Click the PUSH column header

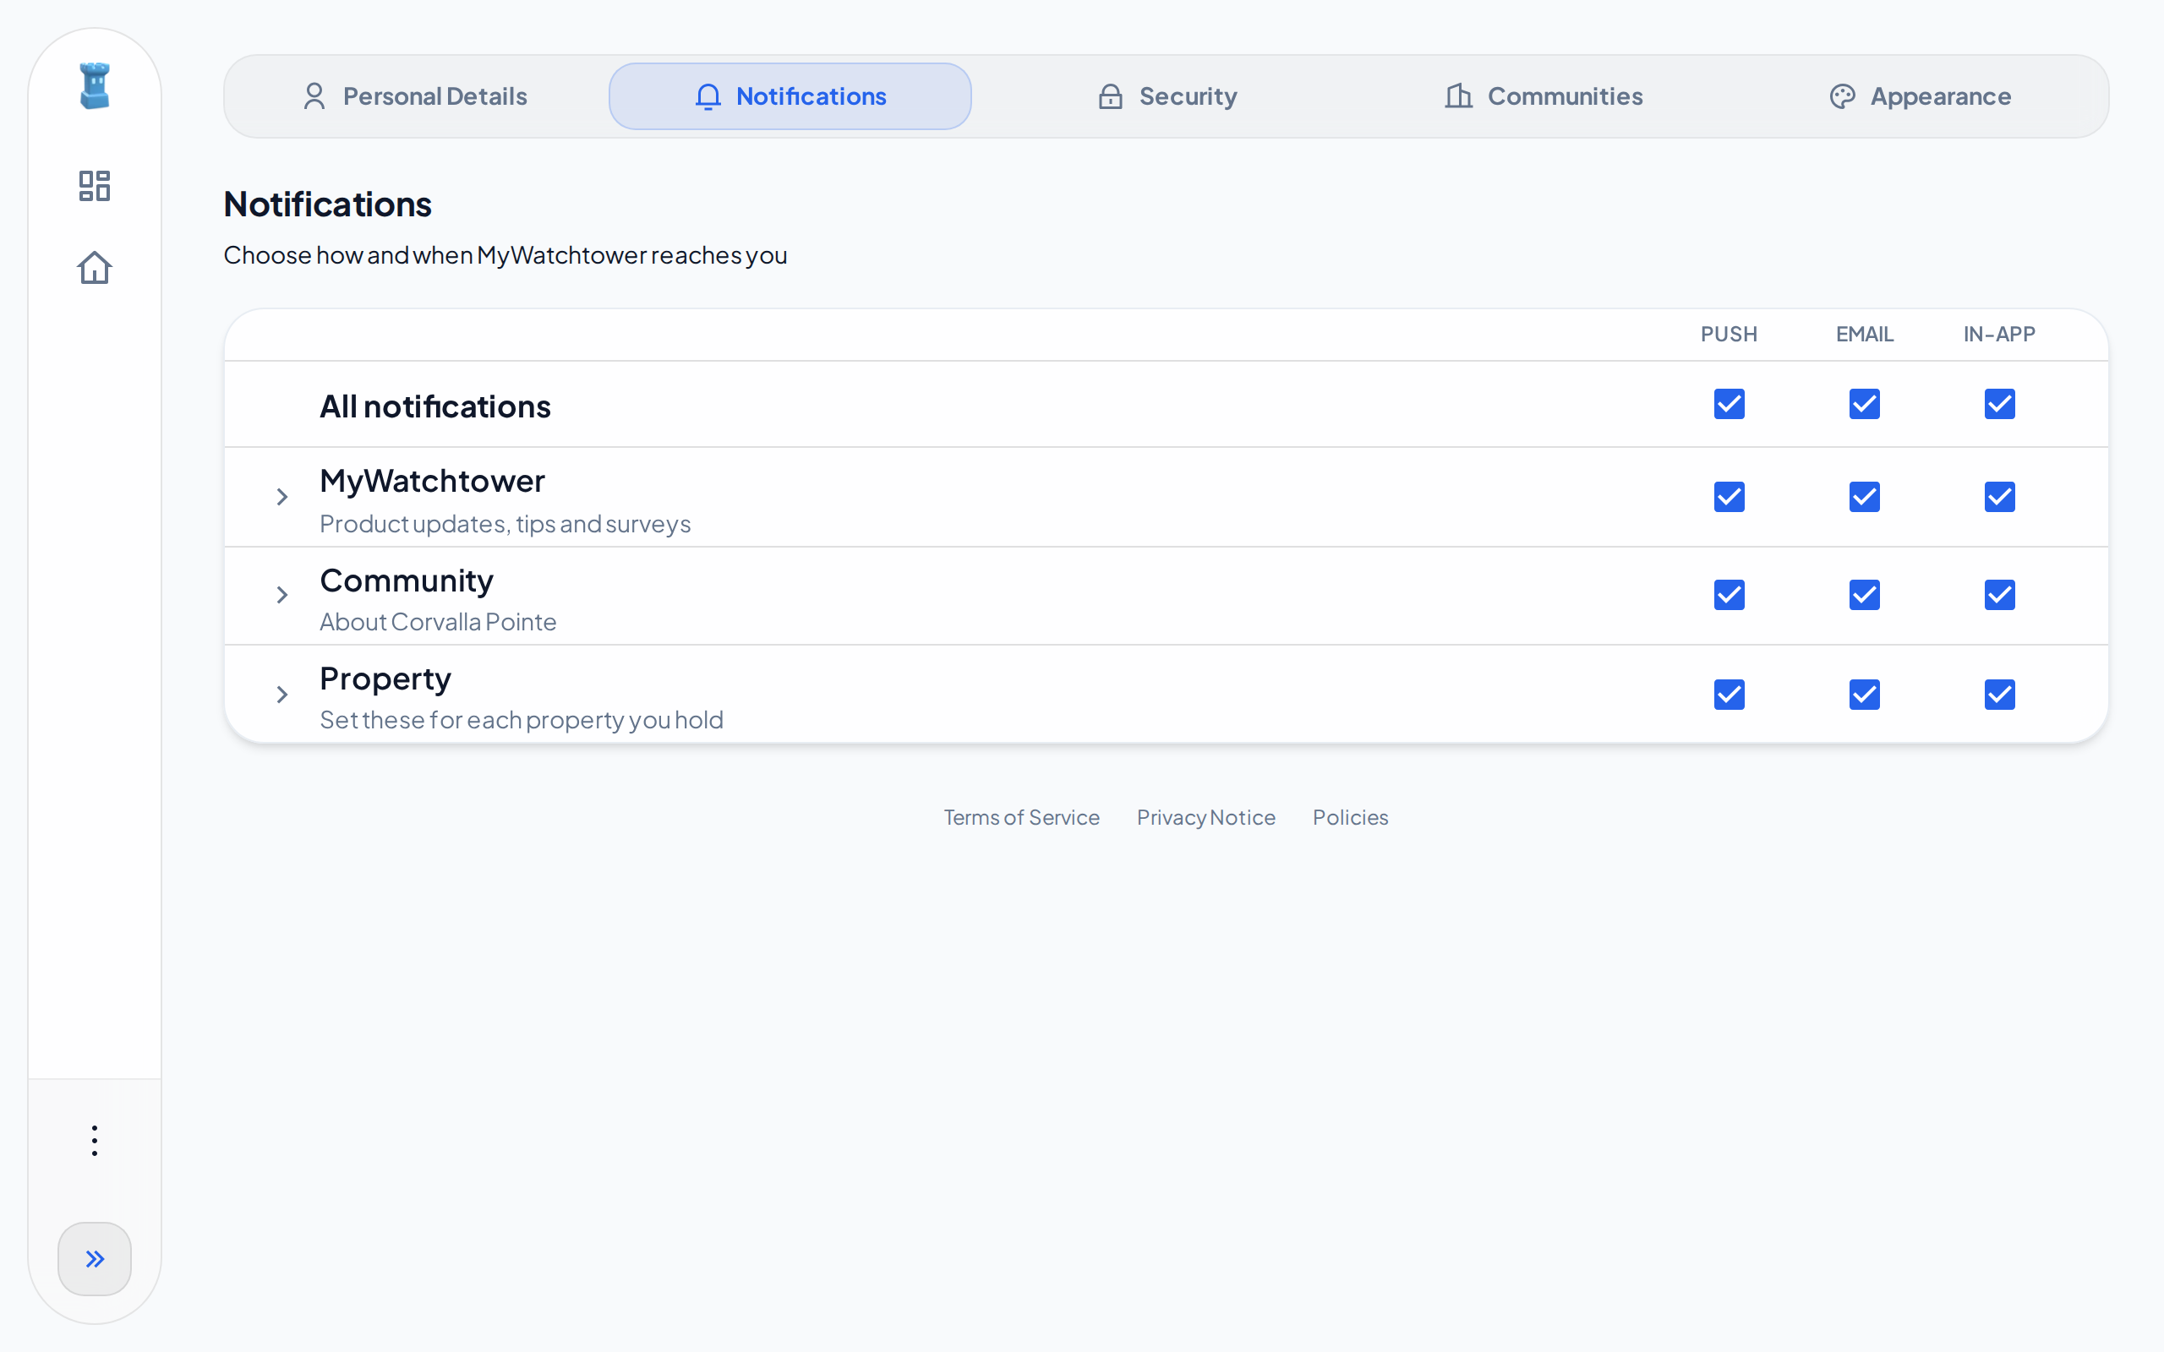click(x=1730, y=335)
